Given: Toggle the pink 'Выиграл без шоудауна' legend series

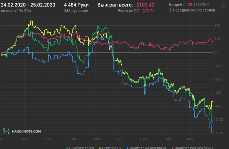Looking at the screenshot, I should pyautogui.click(x=192, y=148).
